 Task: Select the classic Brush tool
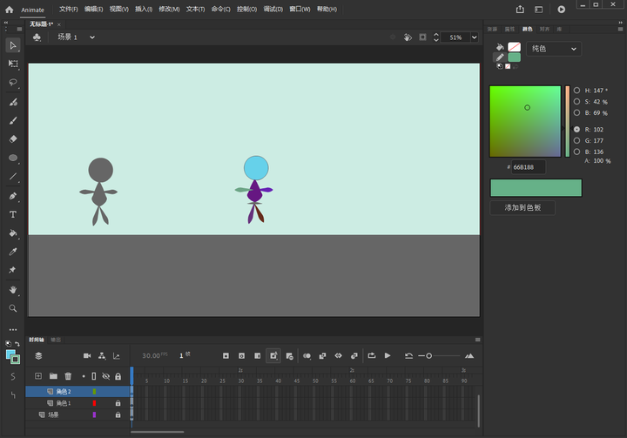[x=13, y=120]
